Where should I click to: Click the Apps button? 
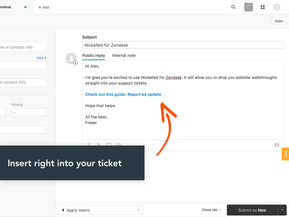tap(279, 21)
